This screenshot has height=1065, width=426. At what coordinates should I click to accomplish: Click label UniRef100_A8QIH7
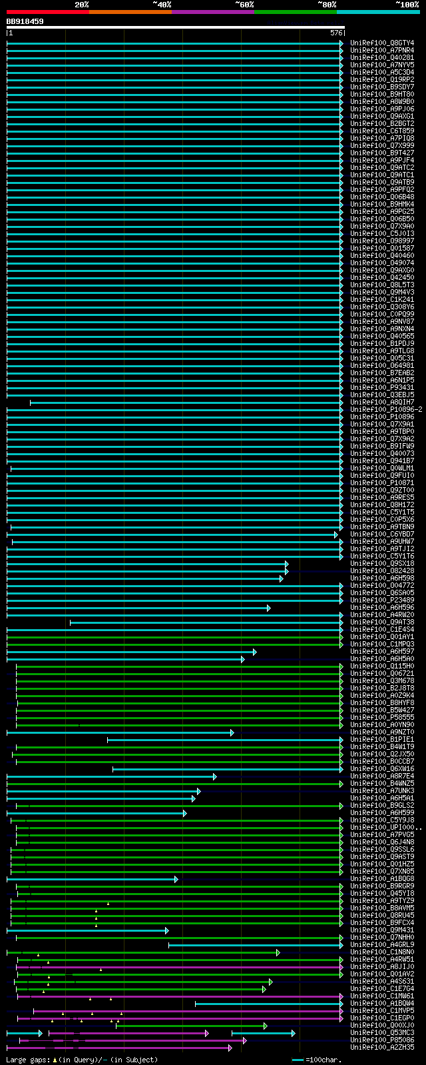(382, 403)
